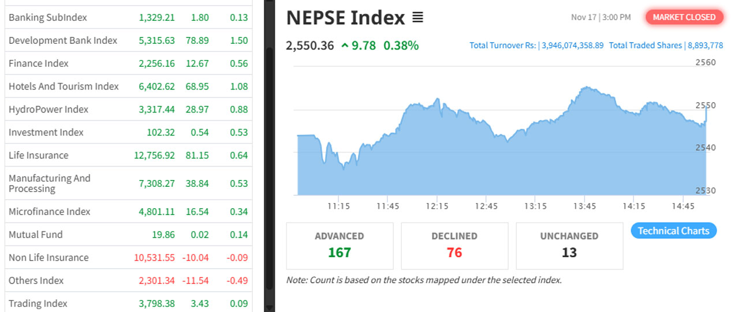Select the DECLINED stocks count box
This screenshot has height=312, width=731.
454,246
